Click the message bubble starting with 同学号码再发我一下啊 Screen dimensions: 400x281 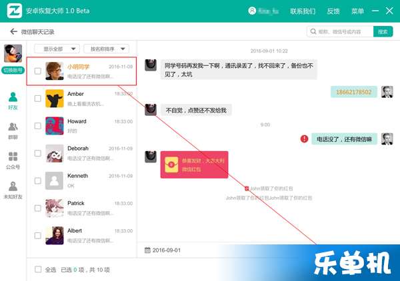tap(239, 70)
